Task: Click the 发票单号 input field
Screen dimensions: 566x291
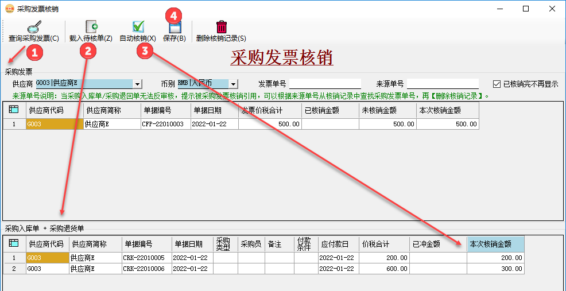Action: (325, 84)
